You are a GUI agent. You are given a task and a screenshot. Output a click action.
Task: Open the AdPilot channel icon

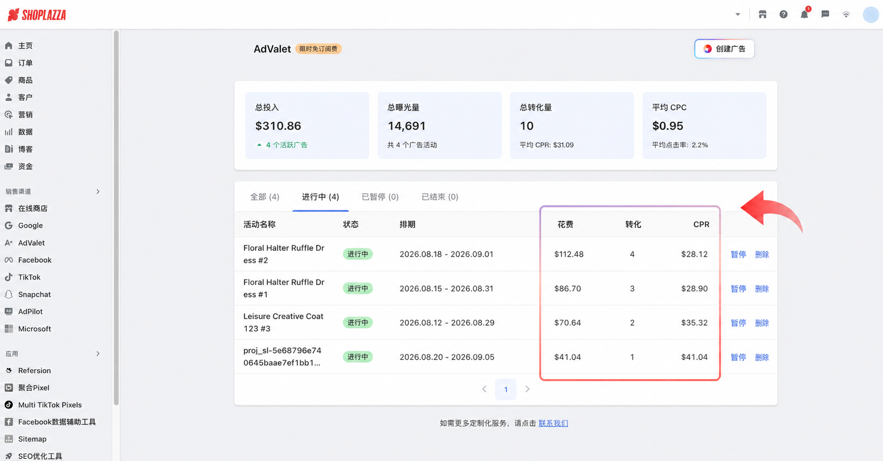point(9,311)
